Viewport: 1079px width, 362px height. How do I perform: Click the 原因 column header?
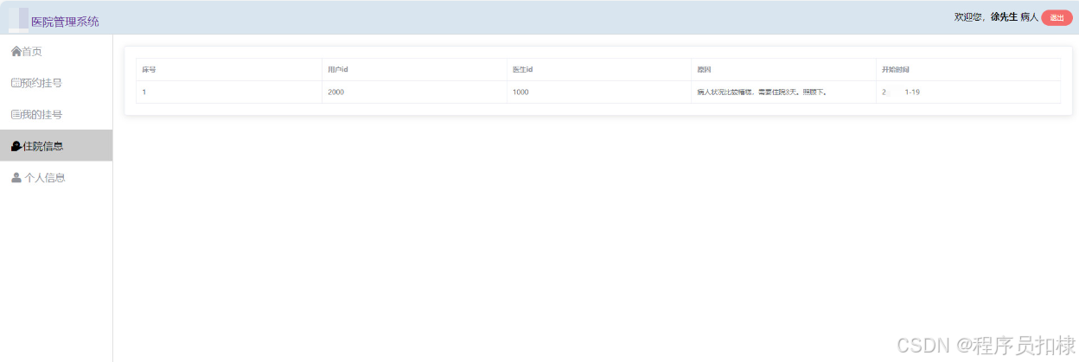point(783,69)
